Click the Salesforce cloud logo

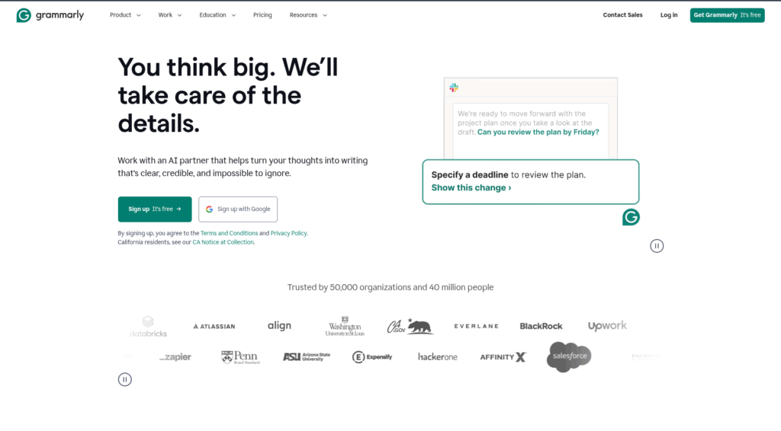(x=569, y=356)
